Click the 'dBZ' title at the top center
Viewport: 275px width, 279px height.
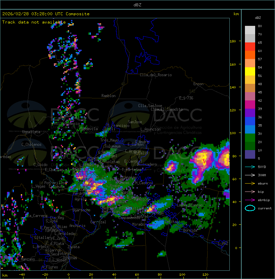pos(137,5)
